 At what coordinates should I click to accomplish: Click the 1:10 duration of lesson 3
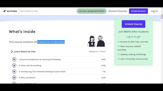pyautogui.click(x=104, y=72)
